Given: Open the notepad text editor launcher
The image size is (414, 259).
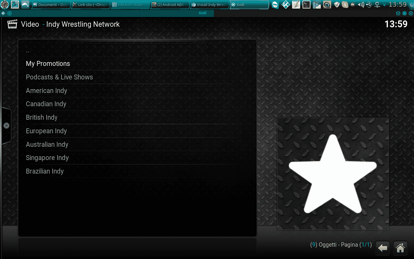Looking at the screenshot, I should click(x=296, y=5).
